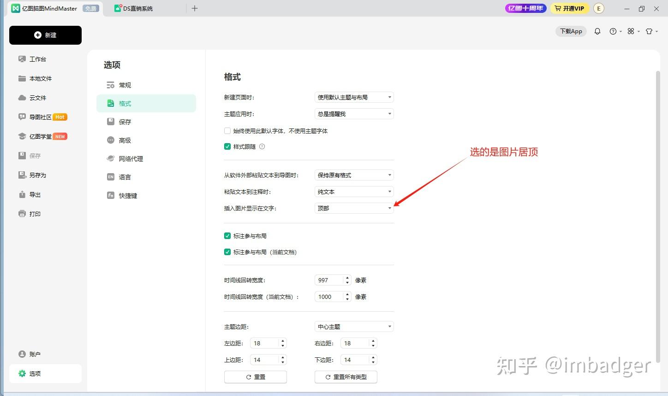
Task: Click the 新建 (New) button
Action: (45, 35)
